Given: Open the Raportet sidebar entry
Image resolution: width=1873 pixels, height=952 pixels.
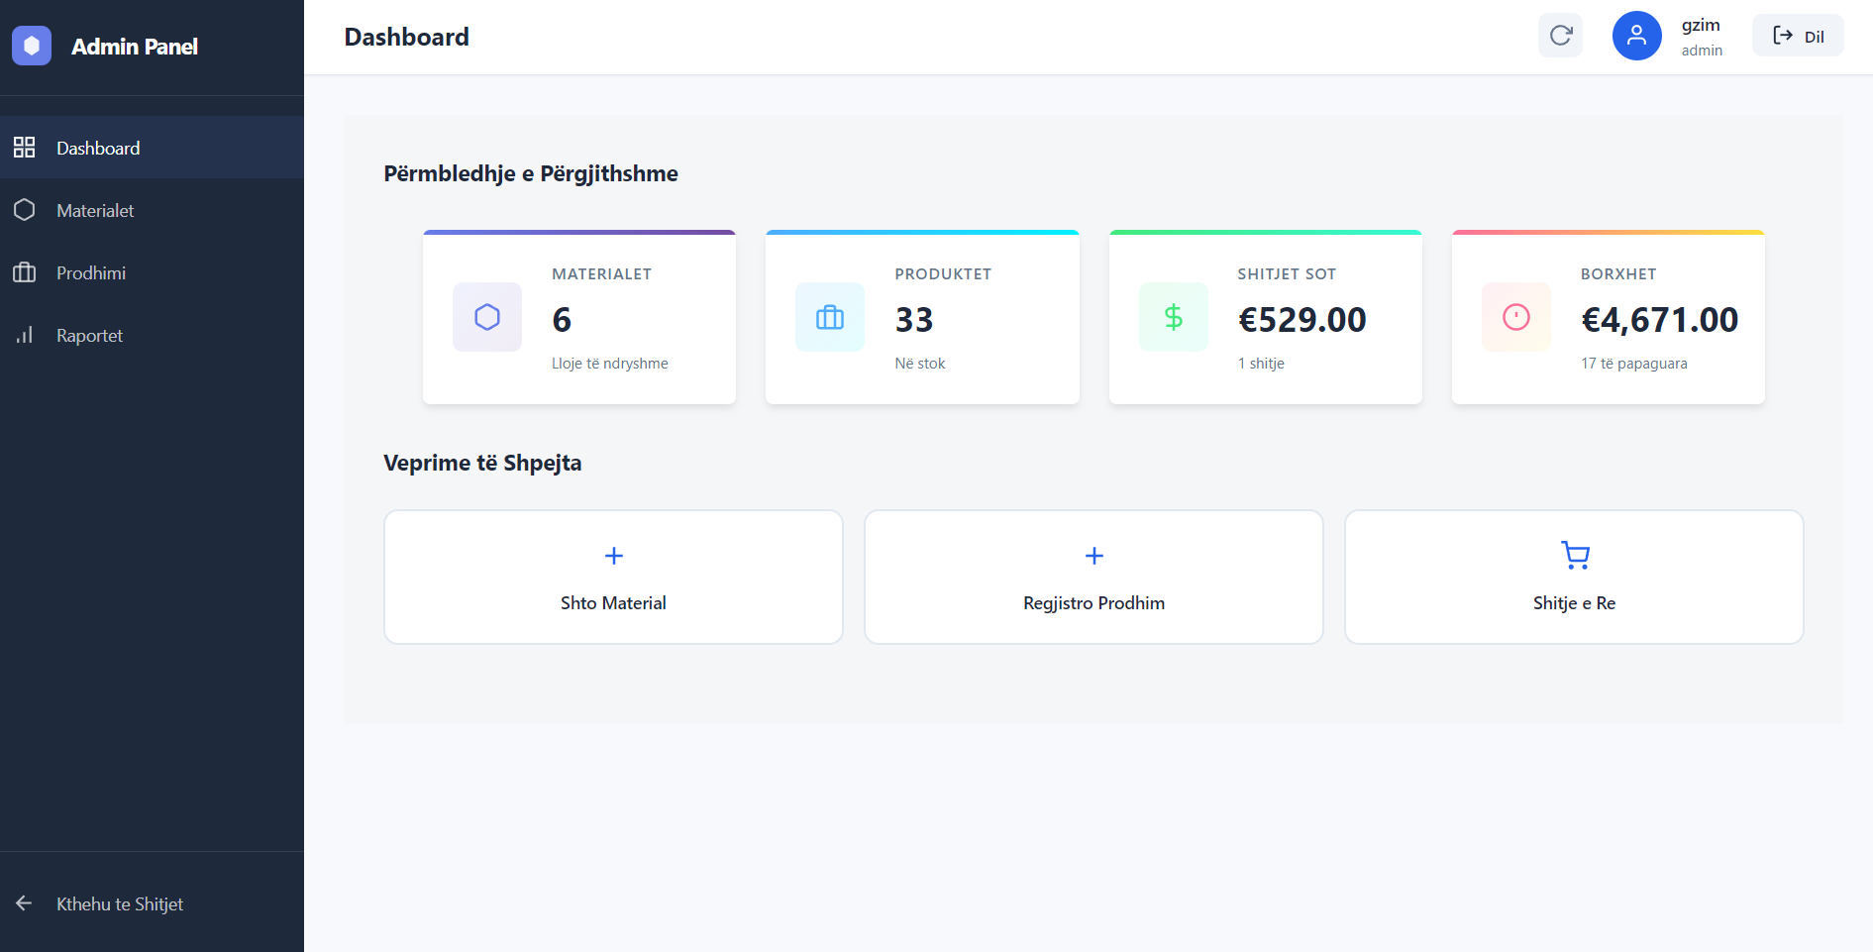Looking at the screenshot, I should point(90,335).
